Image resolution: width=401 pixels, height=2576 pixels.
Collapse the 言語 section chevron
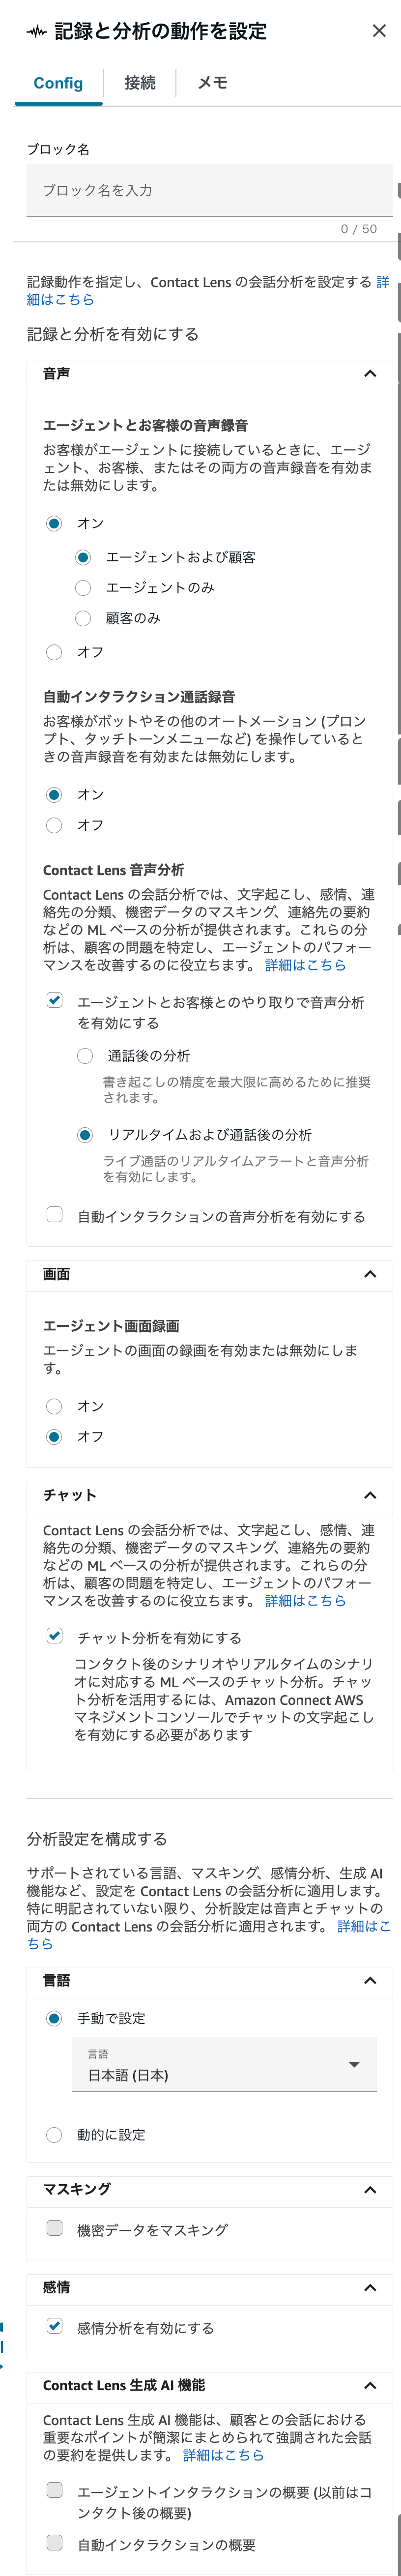coord(370,1981)
